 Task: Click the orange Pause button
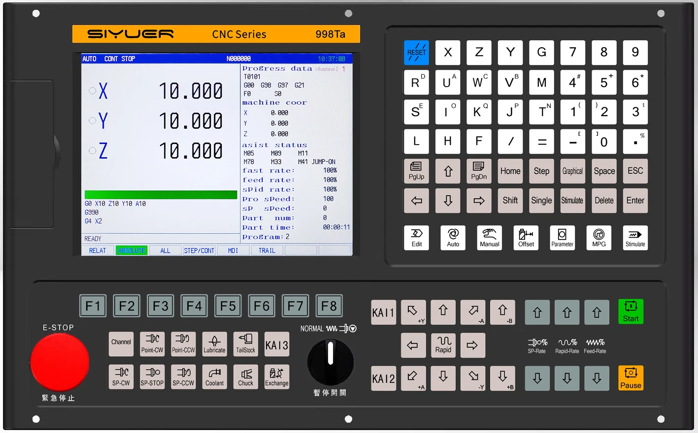click(631, 378)
